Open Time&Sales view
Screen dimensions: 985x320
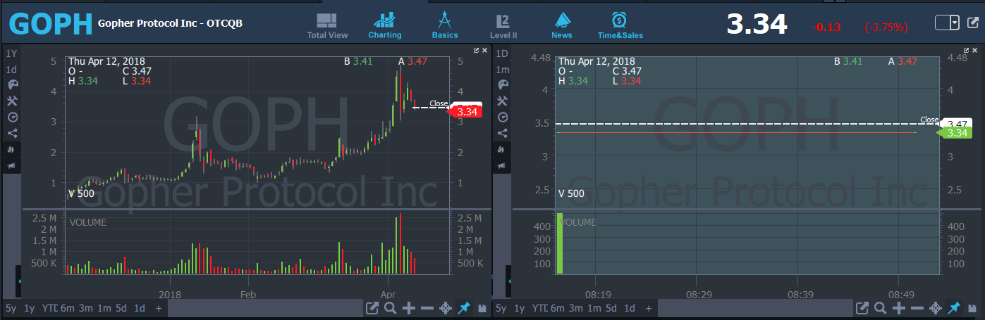[x=620, y=25]
